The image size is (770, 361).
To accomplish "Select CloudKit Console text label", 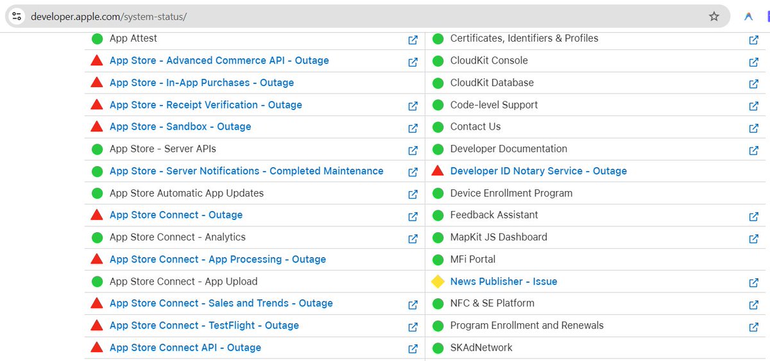I will [x=489, y=60].
